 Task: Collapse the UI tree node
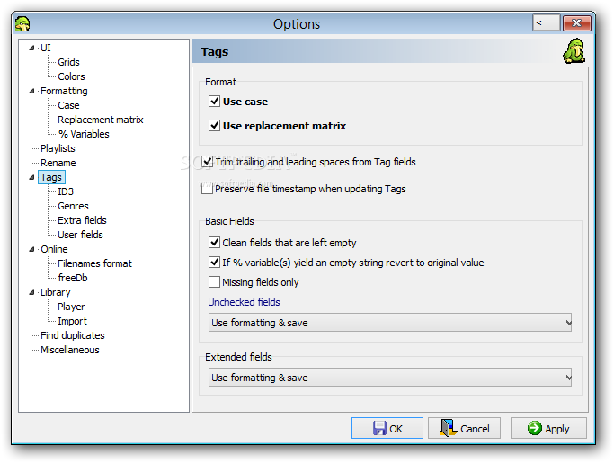(x=32, y=48)
